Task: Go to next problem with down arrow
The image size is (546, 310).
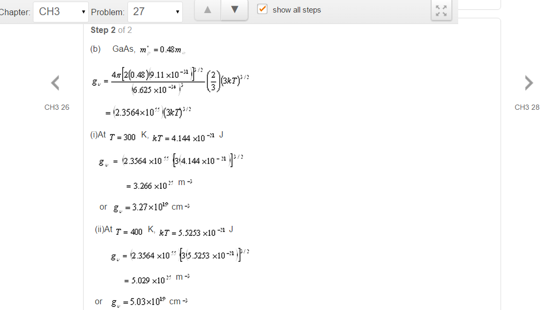Action: click(x=235, y=10)
